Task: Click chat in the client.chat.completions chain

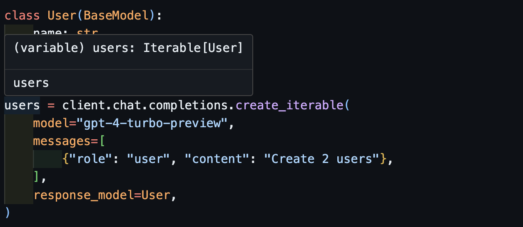Action: click(x=123, y=105)
